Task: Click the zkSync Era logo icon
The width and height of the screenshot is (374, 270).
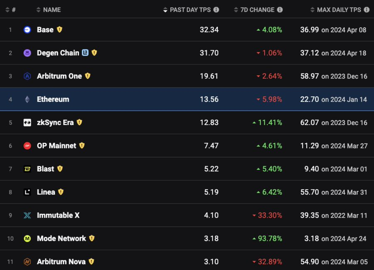Action: pos(27,122)
